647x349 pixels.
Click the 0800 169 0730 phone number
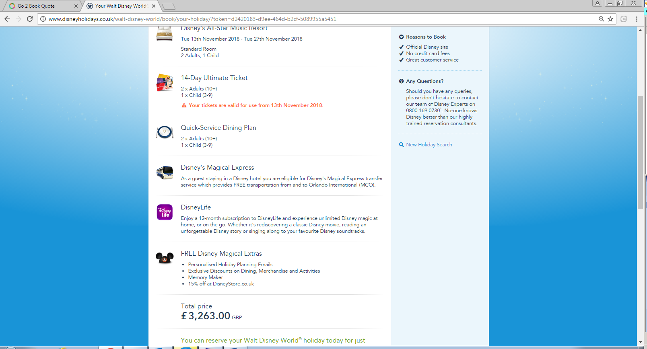(x=423, y=111)
